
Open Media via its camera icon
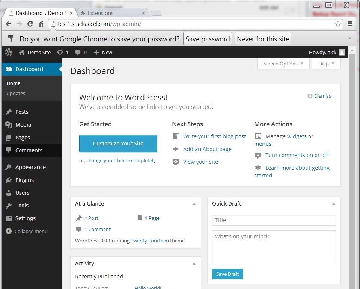[9, 124]
